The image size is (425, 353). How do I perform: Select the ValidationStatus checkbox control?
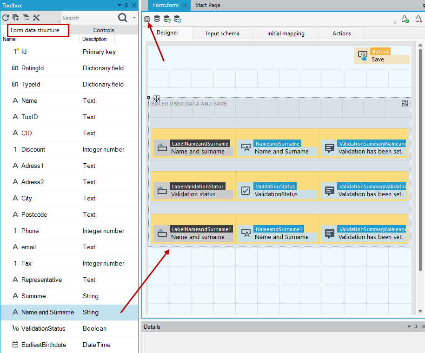(x=277, y=190)
